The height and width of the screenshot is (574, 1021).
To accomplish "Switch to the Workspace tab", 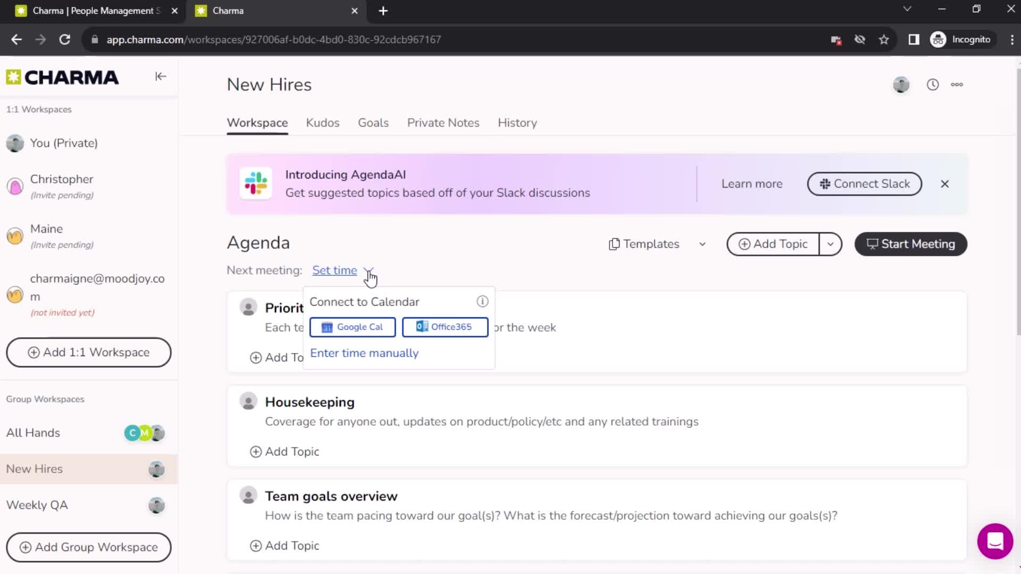I will (x=257, y=123).
